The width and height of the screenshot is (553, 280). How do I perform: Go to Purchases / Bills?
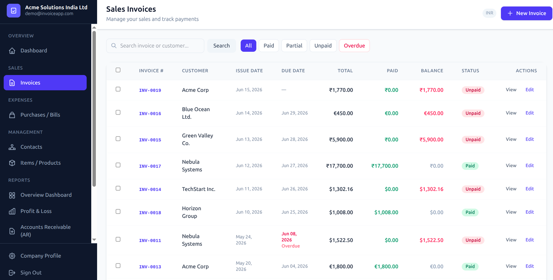coord(45,115)
